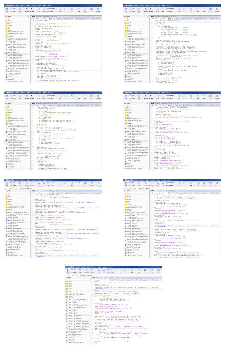Image resolution: width=225 pixels, height=346 pixels.
Task: Expand the graph folder in top-right window
Action: pyautogui.click(x=124, y=27)
